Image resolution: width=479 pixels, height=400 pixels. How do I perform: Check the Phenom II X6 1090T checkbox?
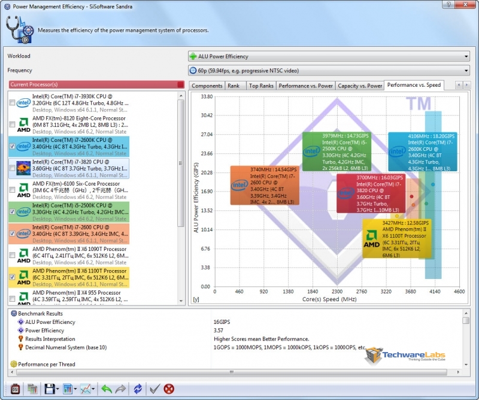(12, 255)
